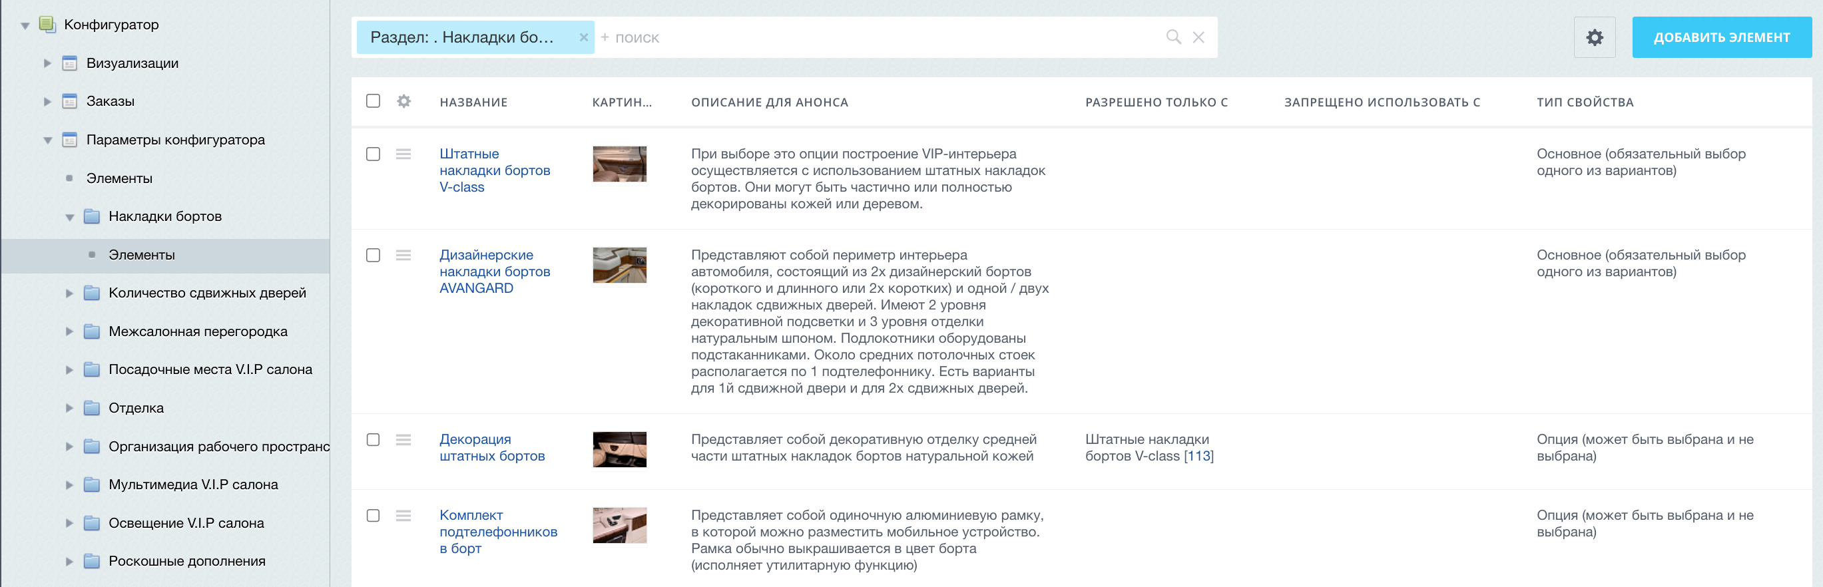
Task: Open row menu for Комплект подтелефонников в борт
Action: [403, 515]
